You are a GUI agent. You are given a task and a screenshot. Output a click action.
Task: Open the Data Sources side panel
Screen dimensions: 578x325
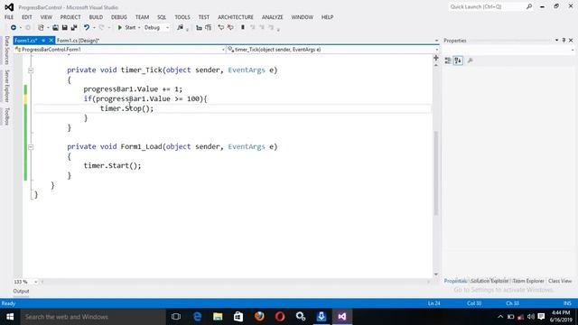[x=6, y=51]
